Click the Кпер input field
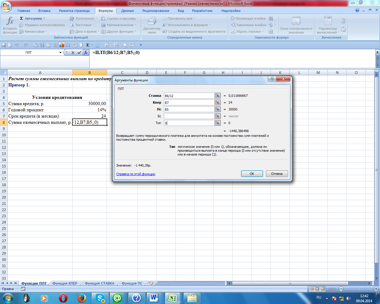Screen dimensions: 380x304 pyautogui.click(x=189, y=102)
